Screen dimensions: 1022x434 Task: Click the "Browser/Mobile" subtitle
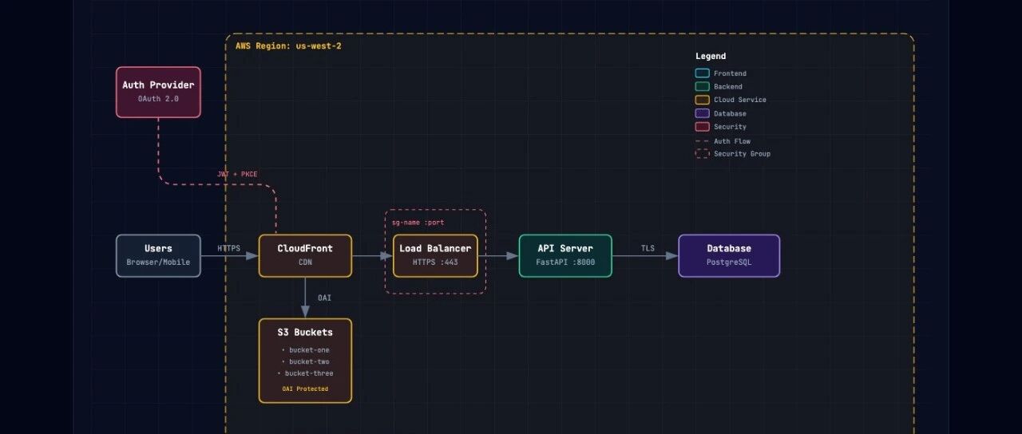158,262
